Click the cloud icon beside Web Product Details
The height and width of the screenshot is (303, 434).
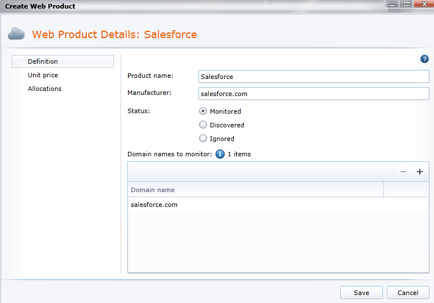point(16,34)
